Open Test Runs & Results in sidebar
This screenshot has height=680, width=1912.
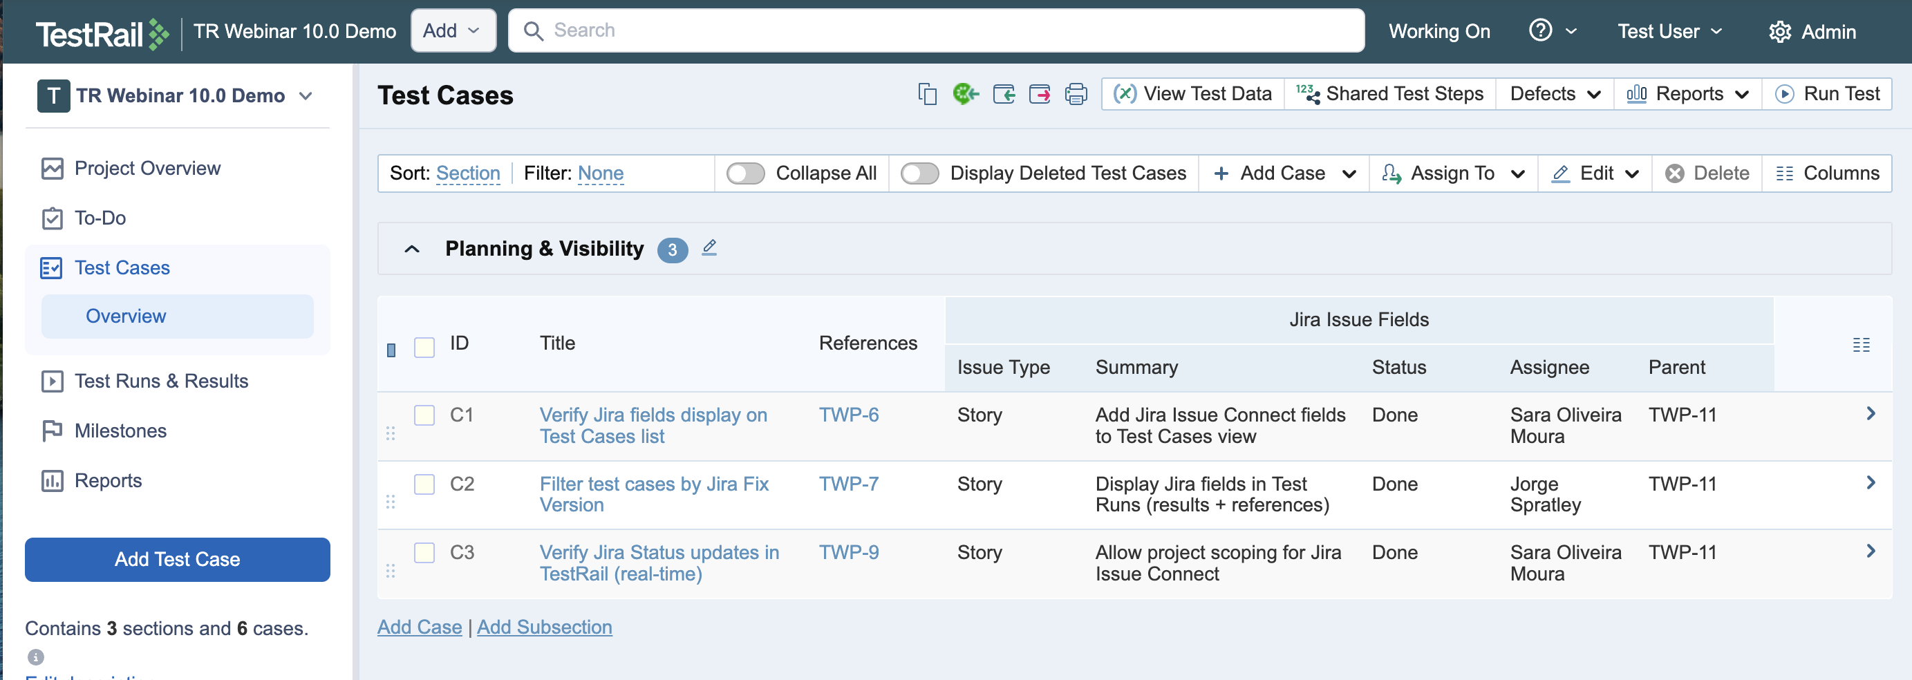pos(161,381)
